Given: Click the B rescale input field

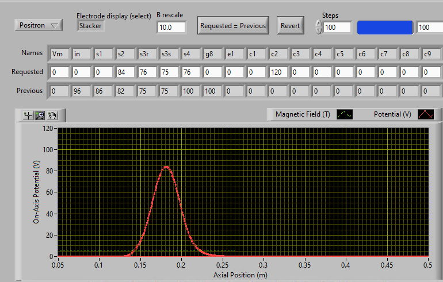Looking at the screenshot, I should (x=171, y=28).
